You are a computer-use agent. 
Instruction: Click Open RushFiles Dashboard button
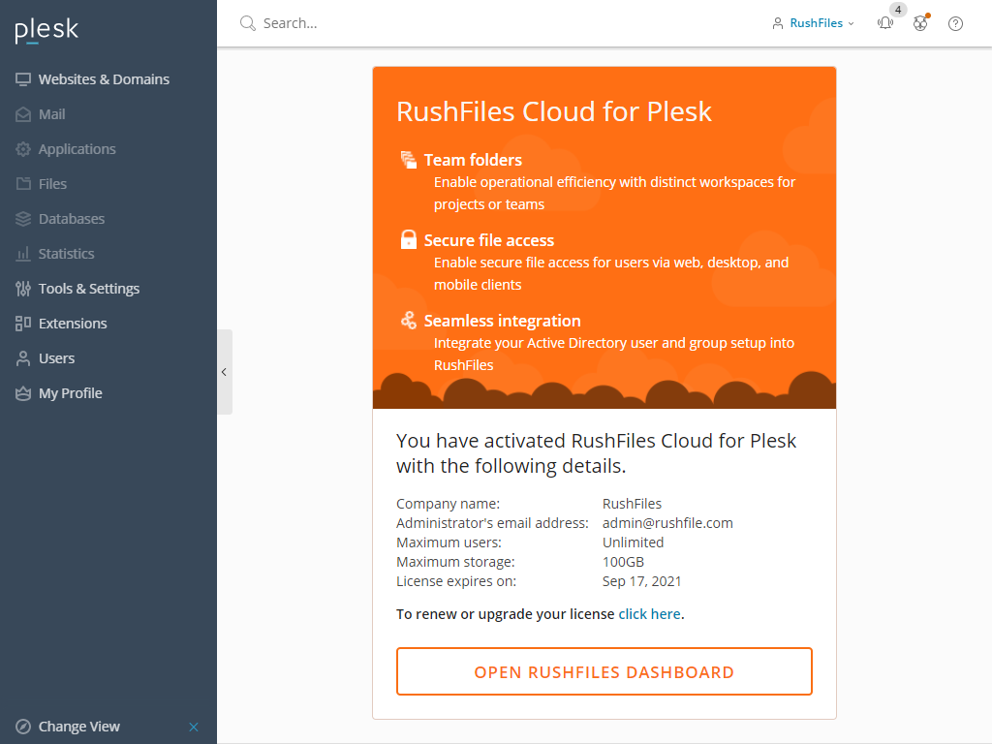click(x=604, y=671)
